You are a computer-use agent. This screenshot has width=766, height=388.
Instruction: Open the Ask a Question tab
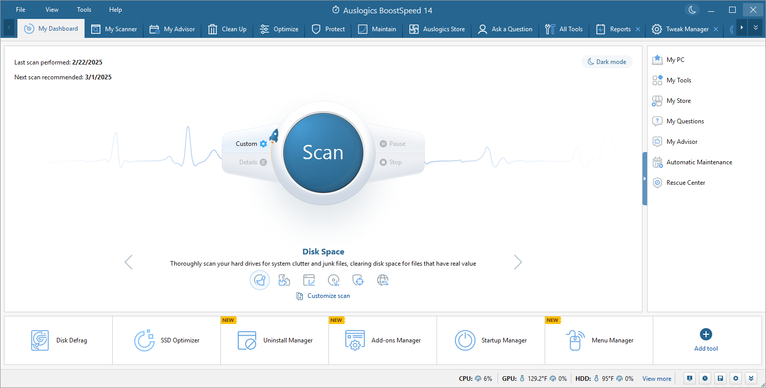pyautogui.click(x=505, y=29)
